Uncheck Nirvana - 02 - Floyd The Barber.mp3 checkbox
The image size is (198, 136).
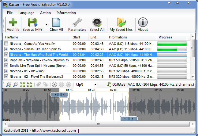(6, 77)
